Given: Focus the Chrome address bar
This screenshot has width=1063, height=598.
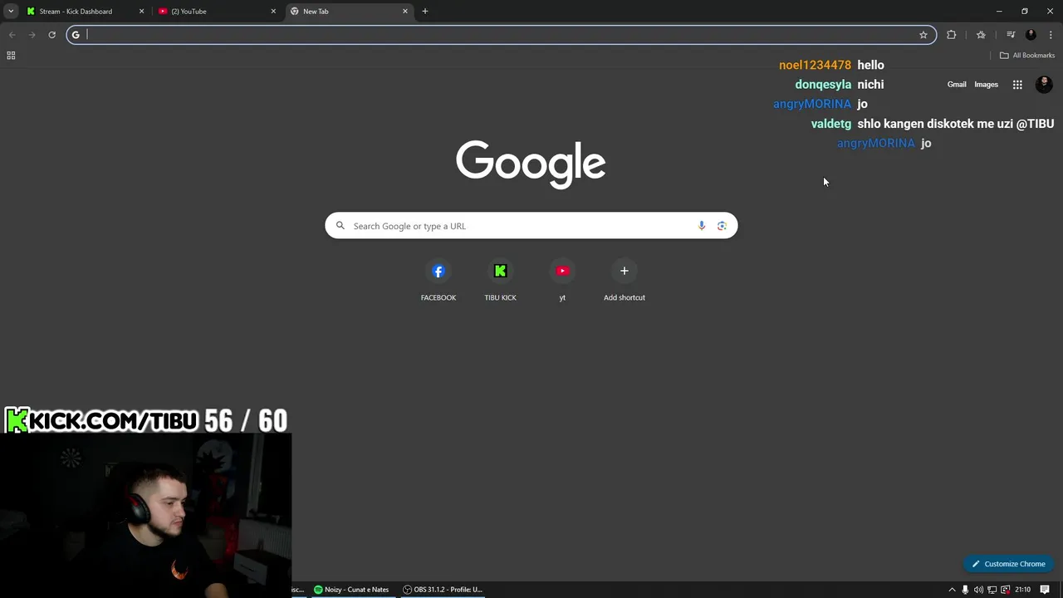Looking at the screenshot, I should (x=501, y=35).
